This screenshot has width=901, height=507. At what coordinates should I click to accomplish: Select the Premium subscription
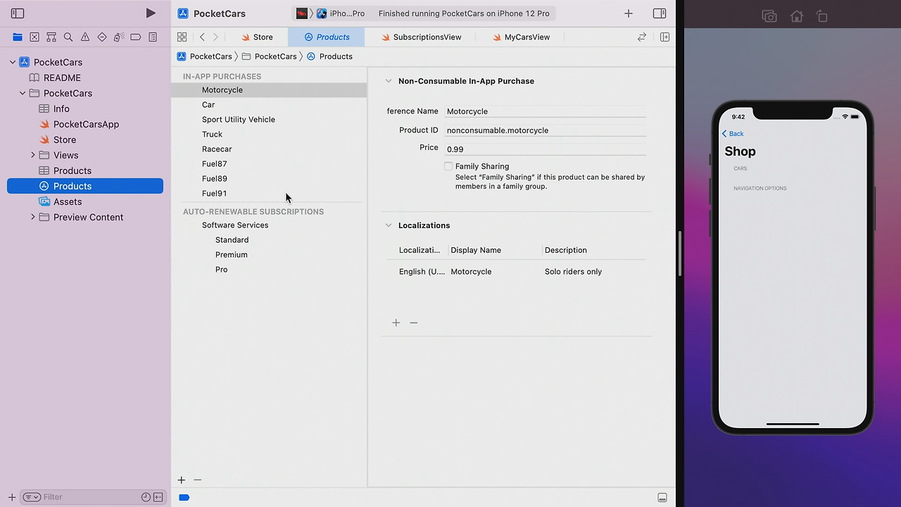232,255
